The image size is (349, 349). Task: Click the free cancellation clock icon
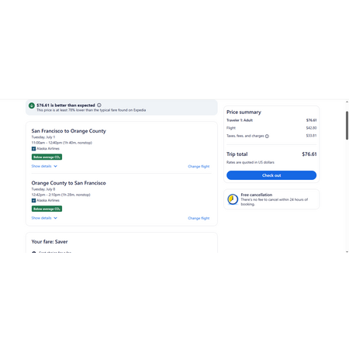tap(233, 199)
